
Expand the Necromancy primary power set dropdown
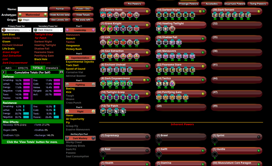(x=16, y=30)
